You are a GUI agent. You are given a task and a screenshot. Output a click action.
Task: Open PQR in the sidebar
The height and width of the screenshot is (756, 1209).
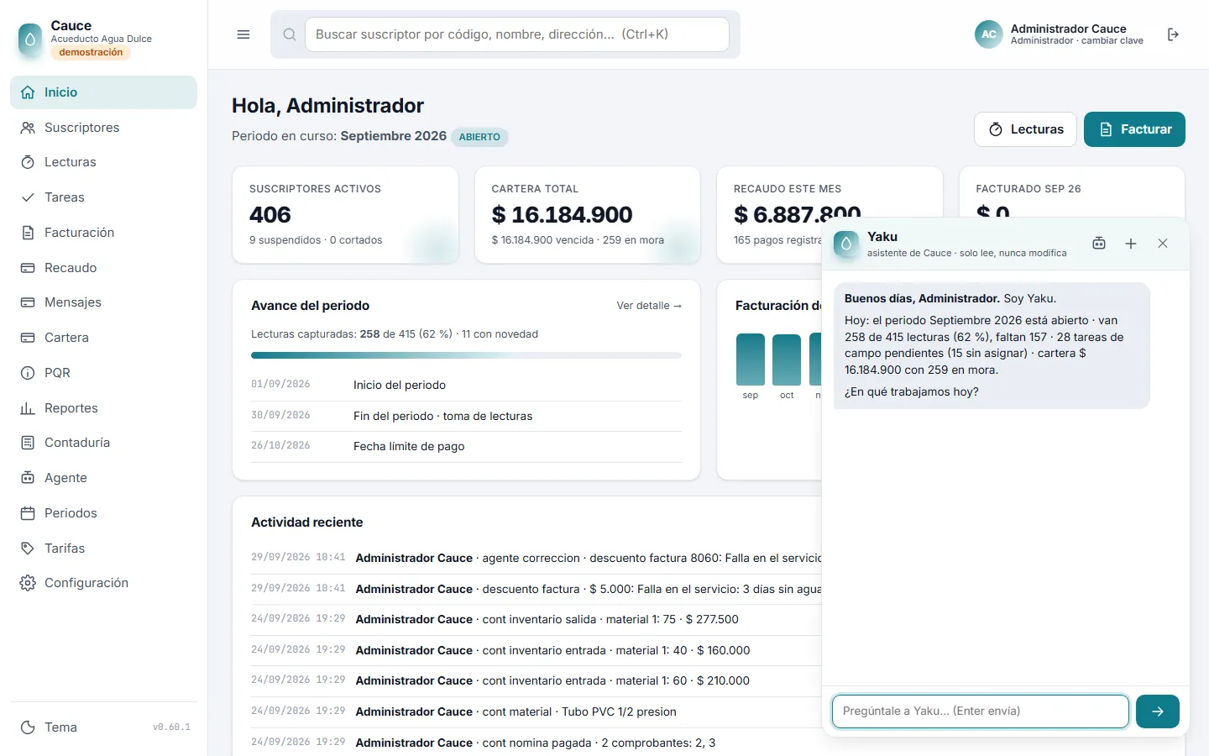103,373
